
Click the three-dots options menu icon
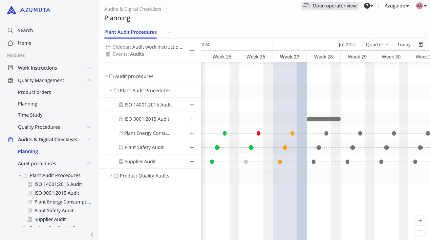pyautogui.click(x=192, y=50)
